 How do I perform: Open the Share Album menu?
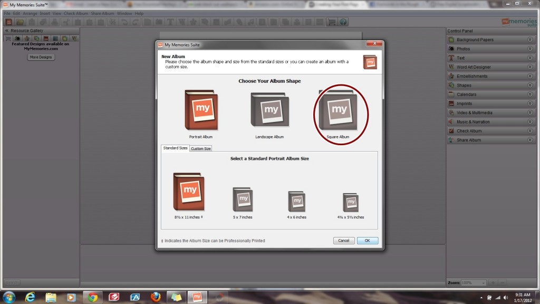(101, 13)
